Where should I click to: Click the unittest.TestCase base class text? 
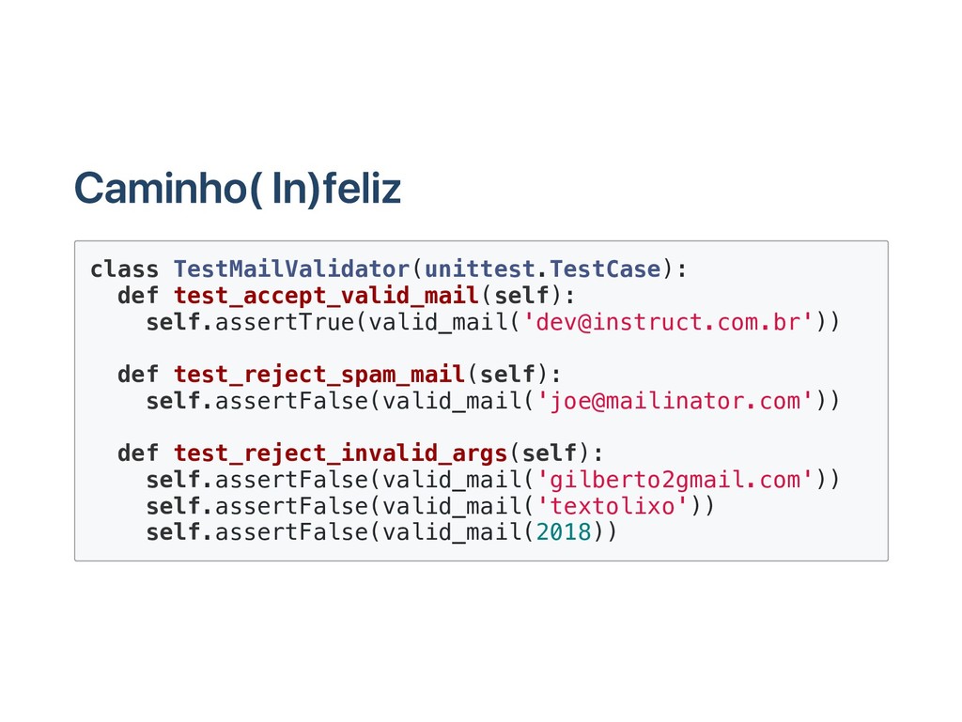pos(542,269)
